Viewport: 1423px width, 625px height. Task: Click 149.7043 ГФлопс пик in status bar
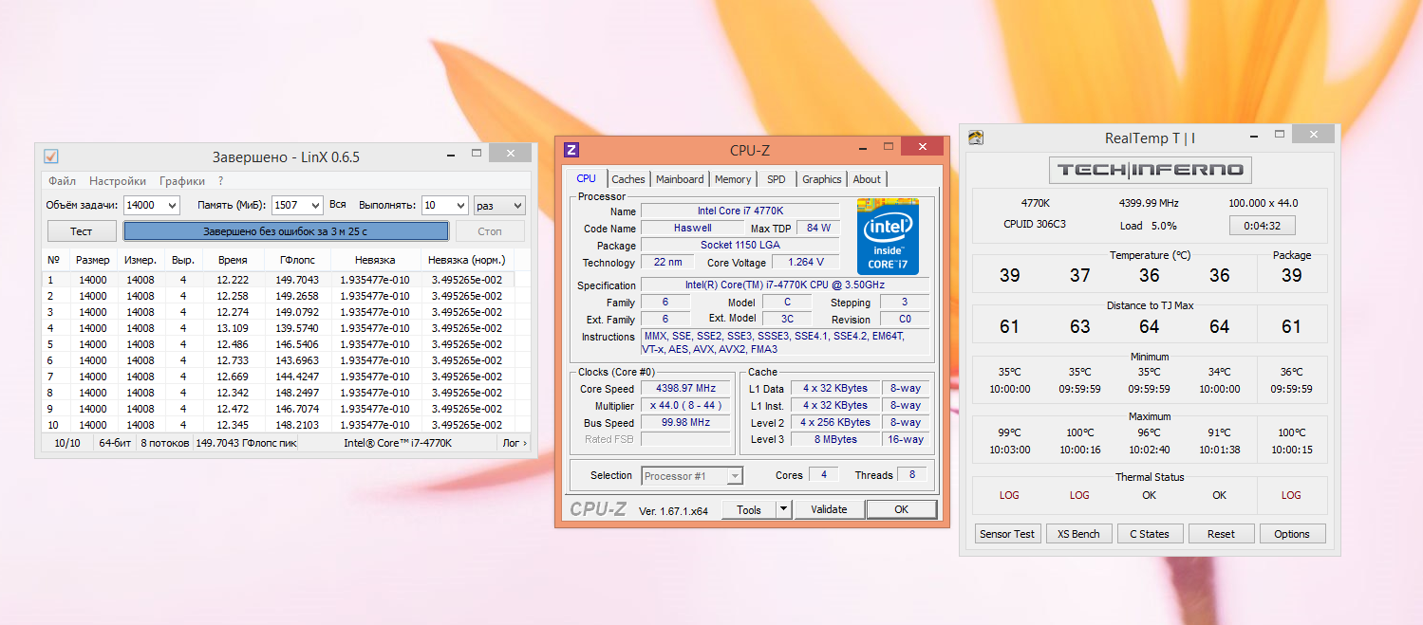click(x=246, y=443)
